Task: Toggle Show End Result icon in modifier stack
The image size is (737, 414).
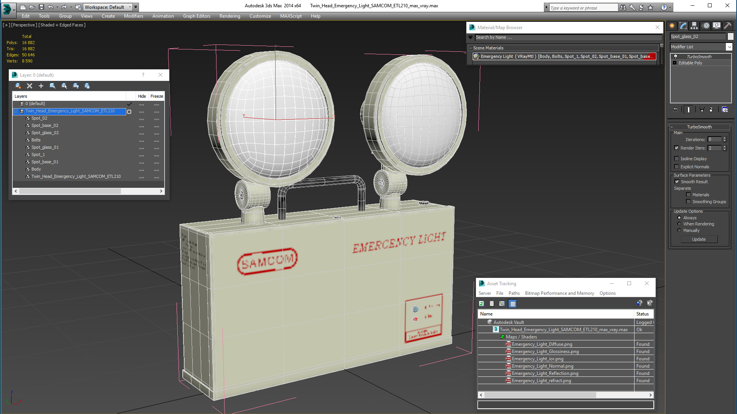Action: (x=689, y=110)
